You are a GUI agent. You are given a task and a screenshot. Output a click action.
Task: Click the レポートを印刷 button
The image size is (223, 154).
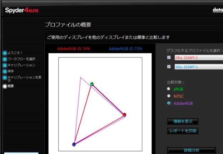(x=183, y=131)
